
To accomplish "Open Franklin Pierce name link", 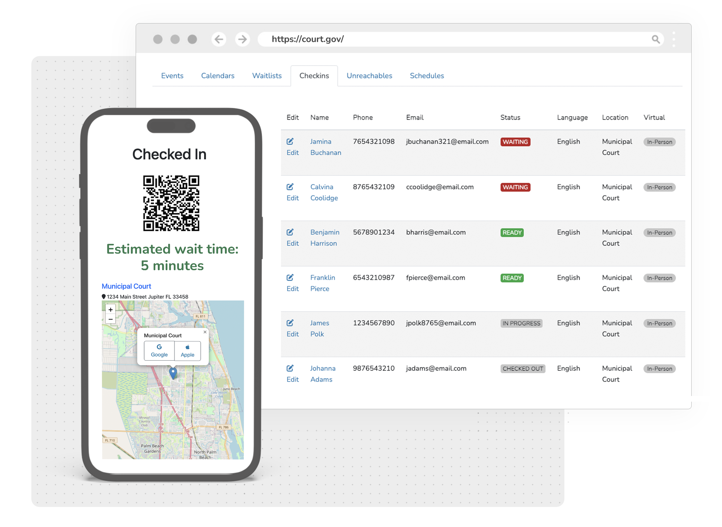I will click(x=322, y=283).
